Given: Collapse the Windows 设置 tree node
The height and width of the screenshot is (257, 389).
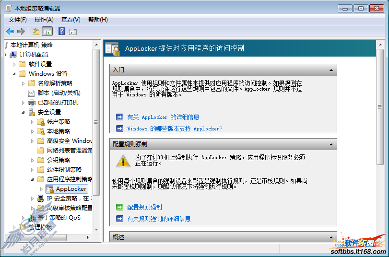Looking at the screenshot, I should pos(14,74).
